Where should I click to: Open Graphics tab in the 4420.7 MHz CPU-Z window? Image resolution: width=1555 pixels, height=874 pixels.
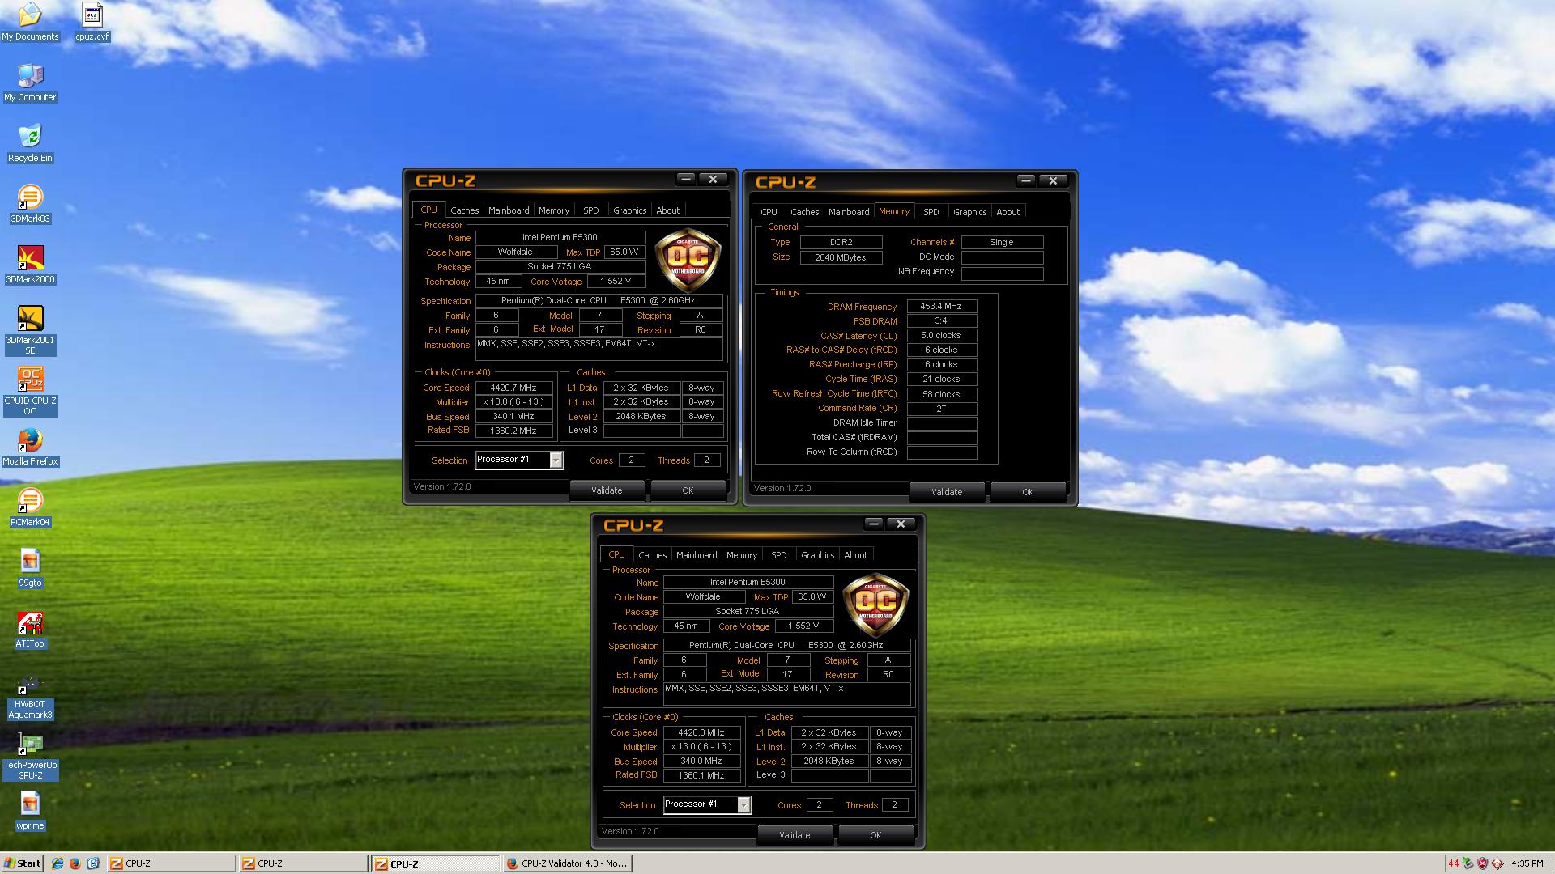(629, 210)
